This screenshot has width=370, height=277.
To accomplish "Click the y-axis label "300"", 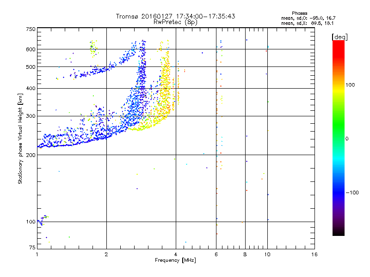I will pyautogui.click(x=31, y=116).
